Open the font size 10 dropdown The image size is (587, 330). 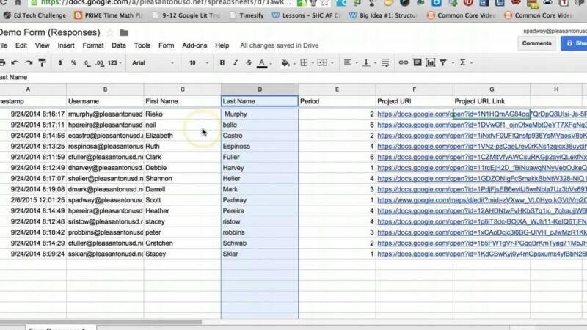point(197,63)
